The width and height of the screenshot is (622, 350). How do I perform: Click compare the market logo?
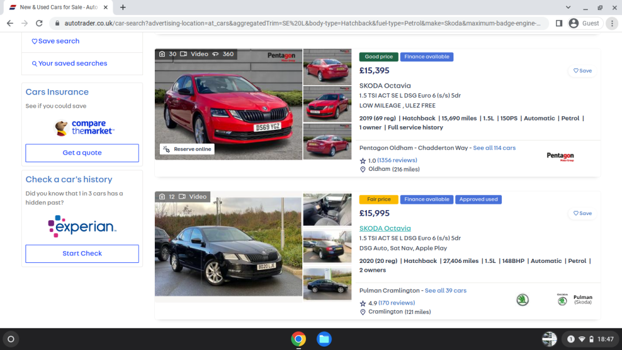pyautogui.click(x=84, y=127)
